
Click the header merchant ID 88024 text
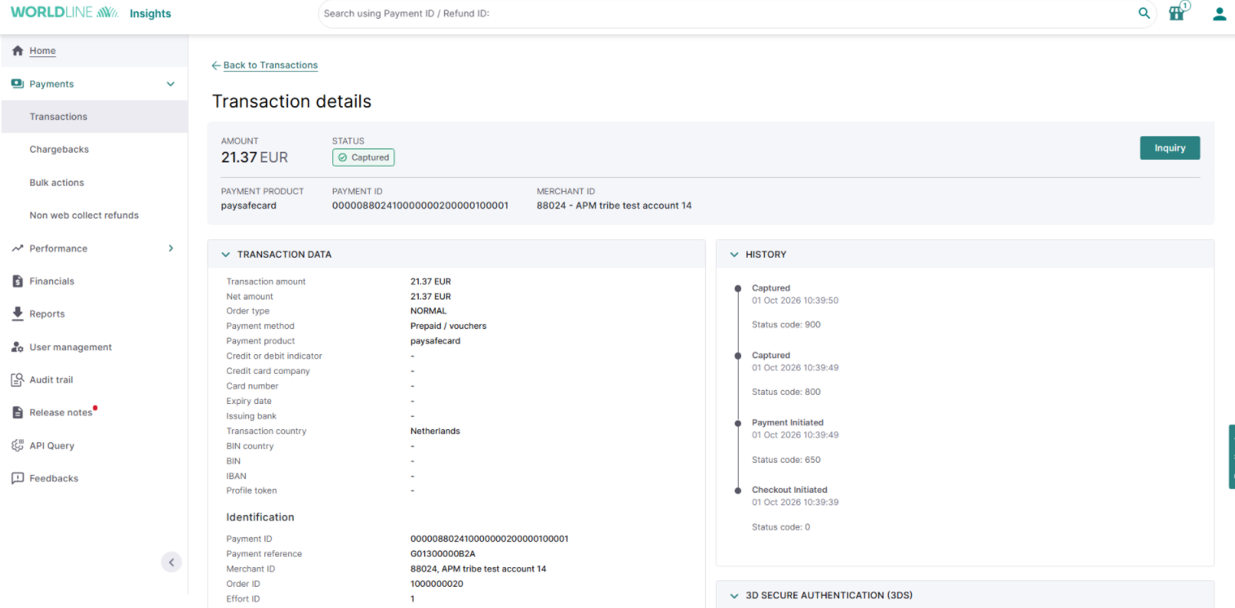(614, 206)
